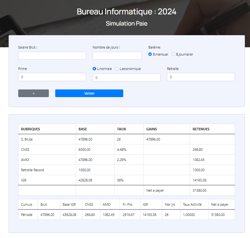Click the S. Brute gains value
Viewport: 250px width, 238px height.
tap(153, 139)
